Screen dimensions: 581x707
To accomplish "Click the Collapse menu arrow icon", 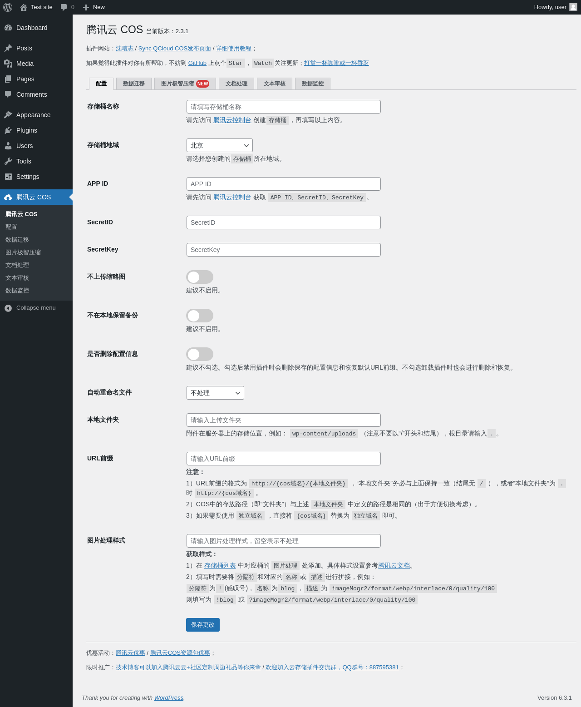I will point(8,308).
